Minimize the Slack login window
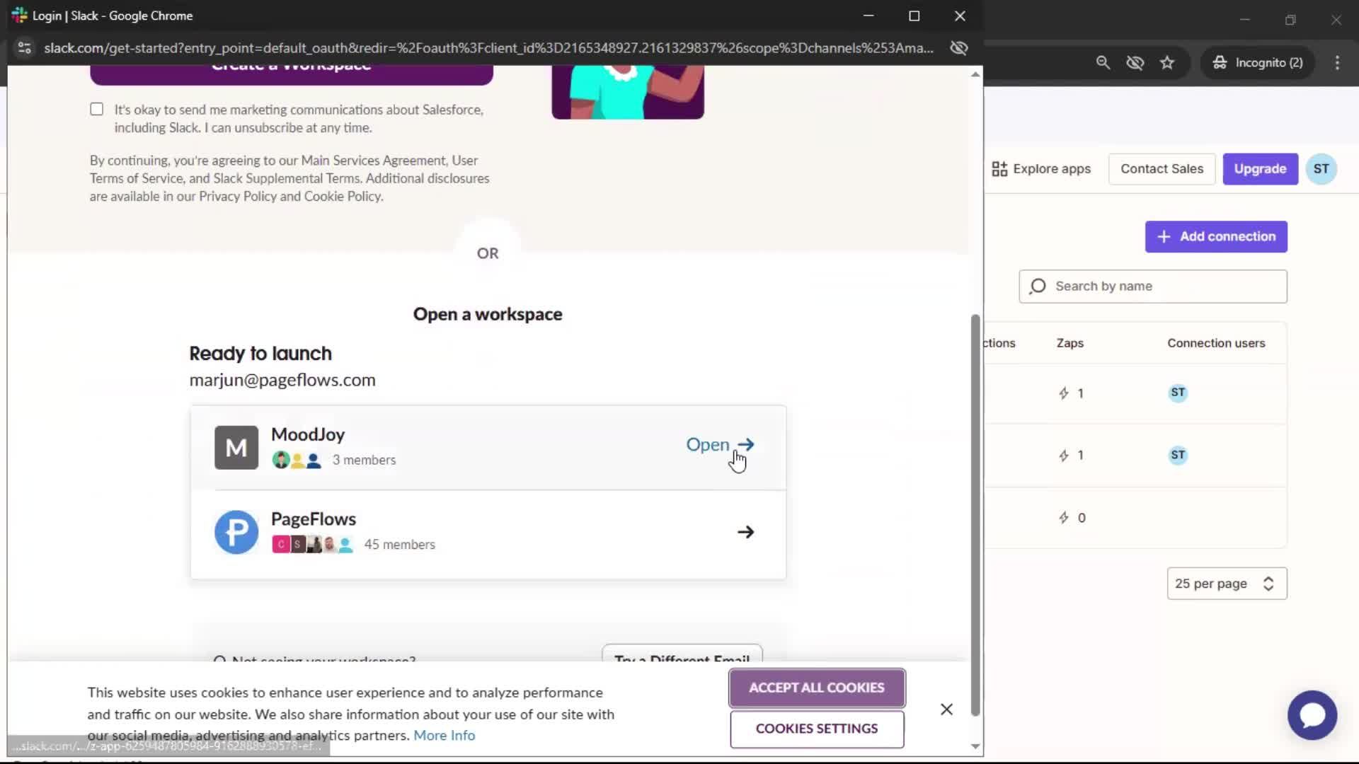 868,16
